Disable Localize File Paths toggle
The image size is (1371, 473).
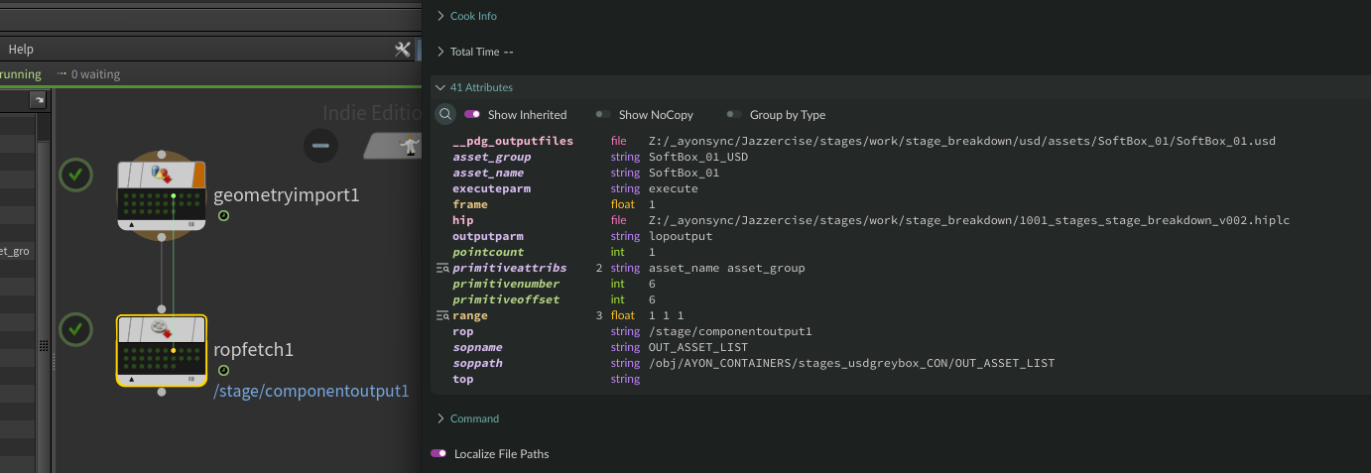click(438, 453)
